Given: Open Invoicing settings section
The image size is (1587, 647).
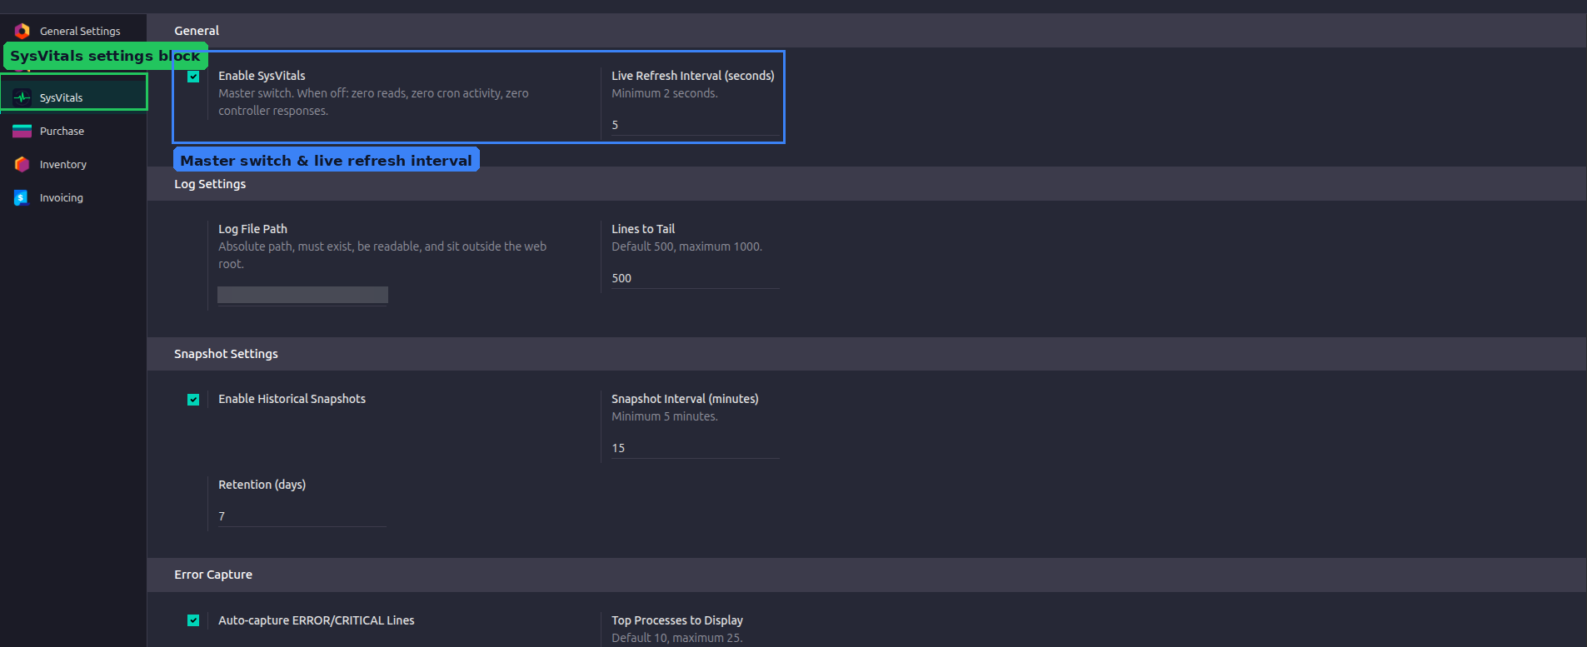Looking at the screenshot, I should pos(73,197).
